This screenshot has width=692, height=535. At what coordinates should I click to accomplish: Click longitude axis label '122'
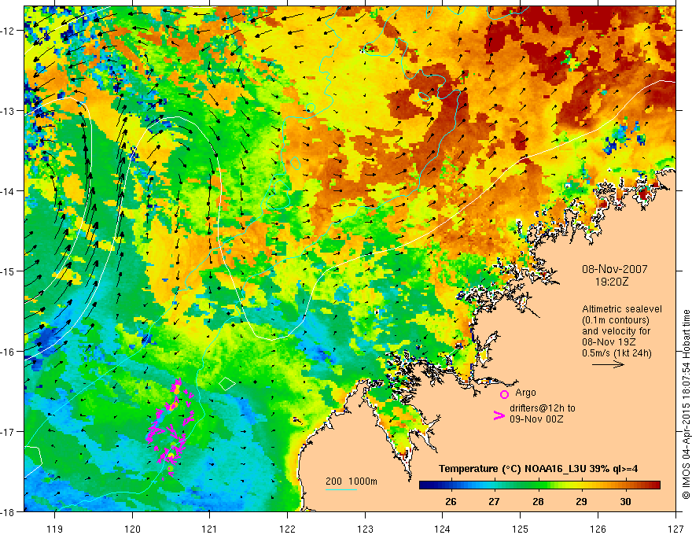tap(287, 529)
